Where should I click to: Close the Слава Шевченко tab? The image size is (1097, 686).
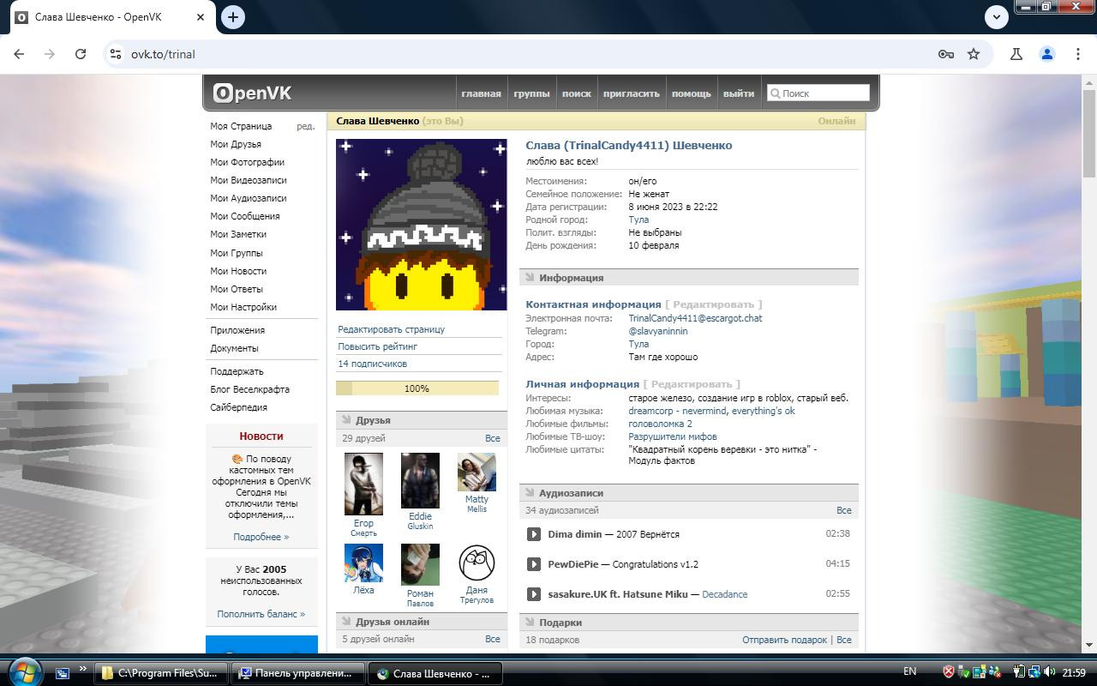200,17
